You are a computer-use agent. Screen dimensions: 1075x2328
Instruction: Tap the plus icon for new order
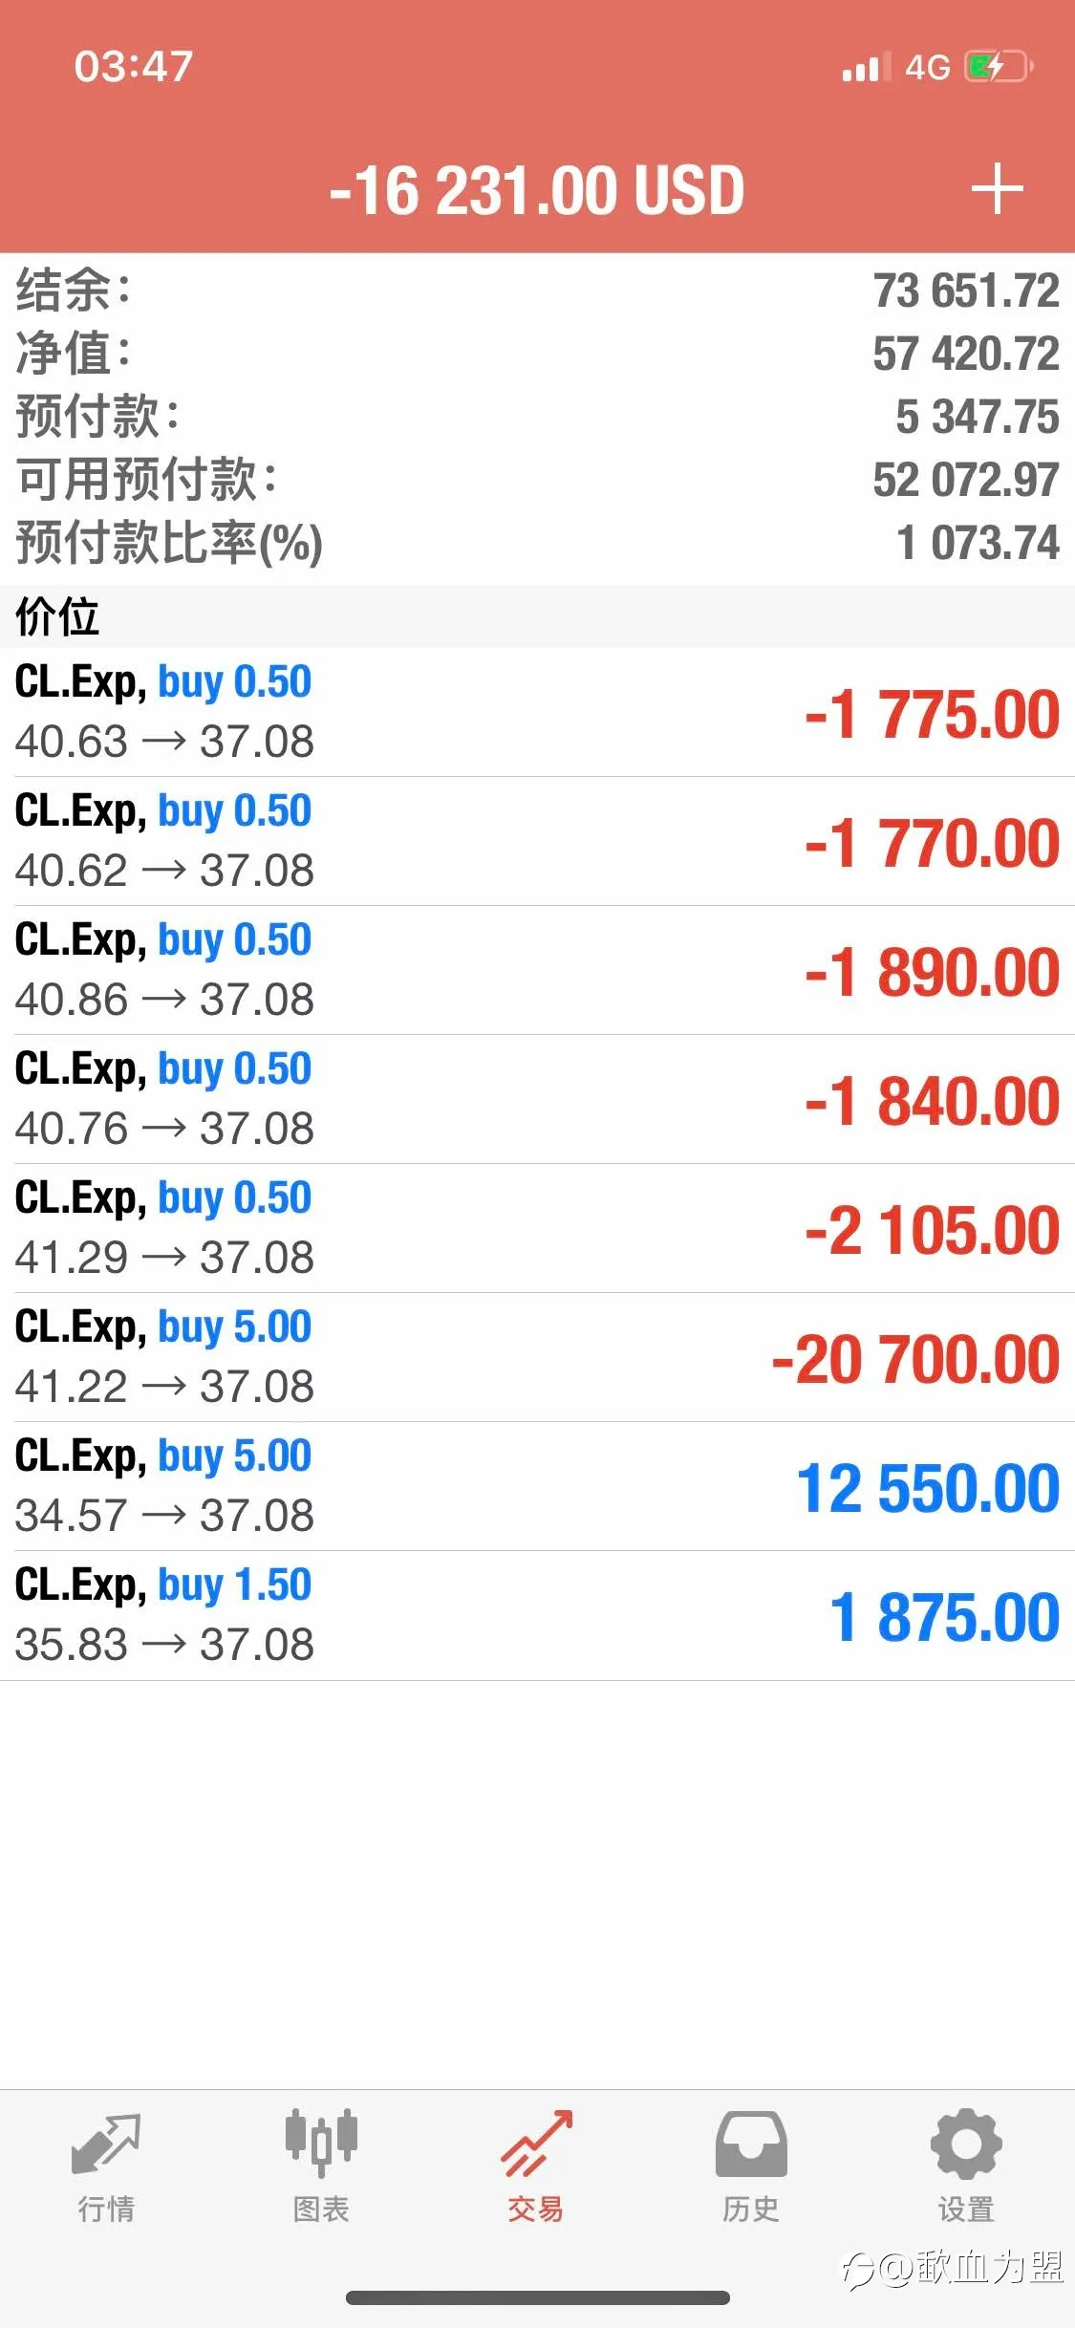point(997,189)
